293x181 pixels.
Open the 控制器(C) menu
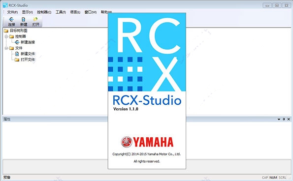pyautogui.click(x=44, y=12)
